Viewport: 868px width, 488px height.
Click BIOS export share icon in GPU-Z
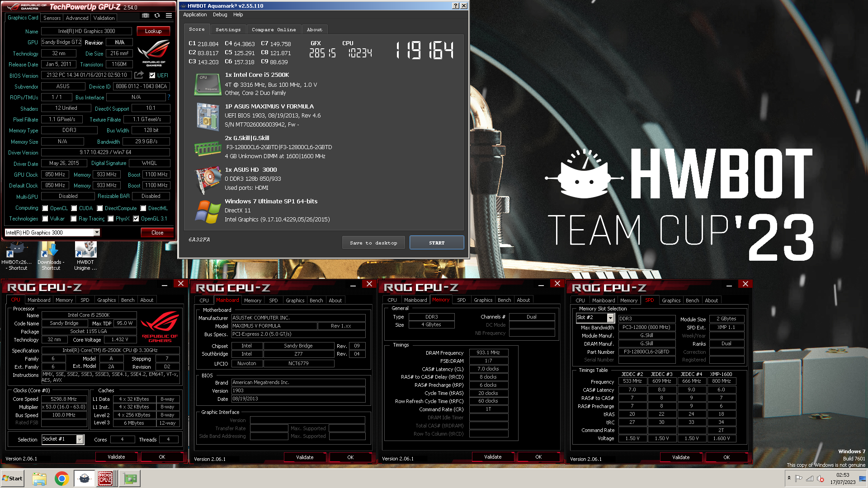pyautogui.click(x=139, y=75)
